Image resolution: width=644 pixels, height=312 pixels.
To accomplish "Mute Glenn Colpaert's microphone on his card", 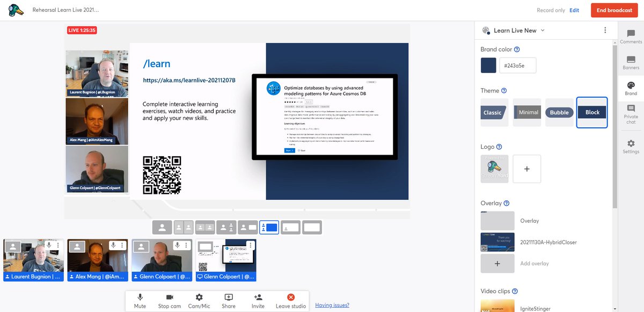I will pyautogui.click(x=178, y=245).
